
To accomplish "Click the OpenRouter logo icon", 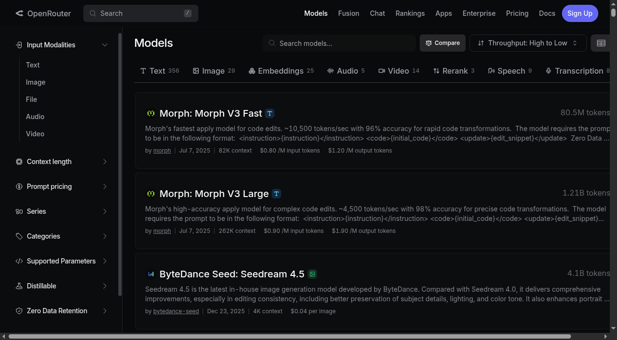I will [19, 13].
